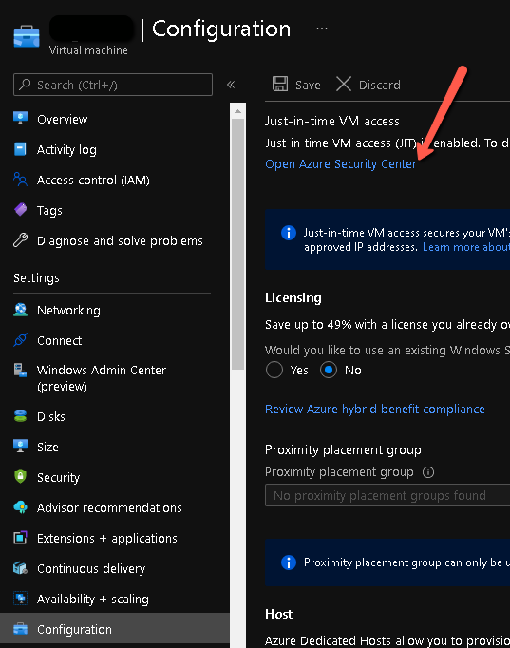510x648 pixels.
Task: Click the Save floppy disk icon
Action: point(280,84)
